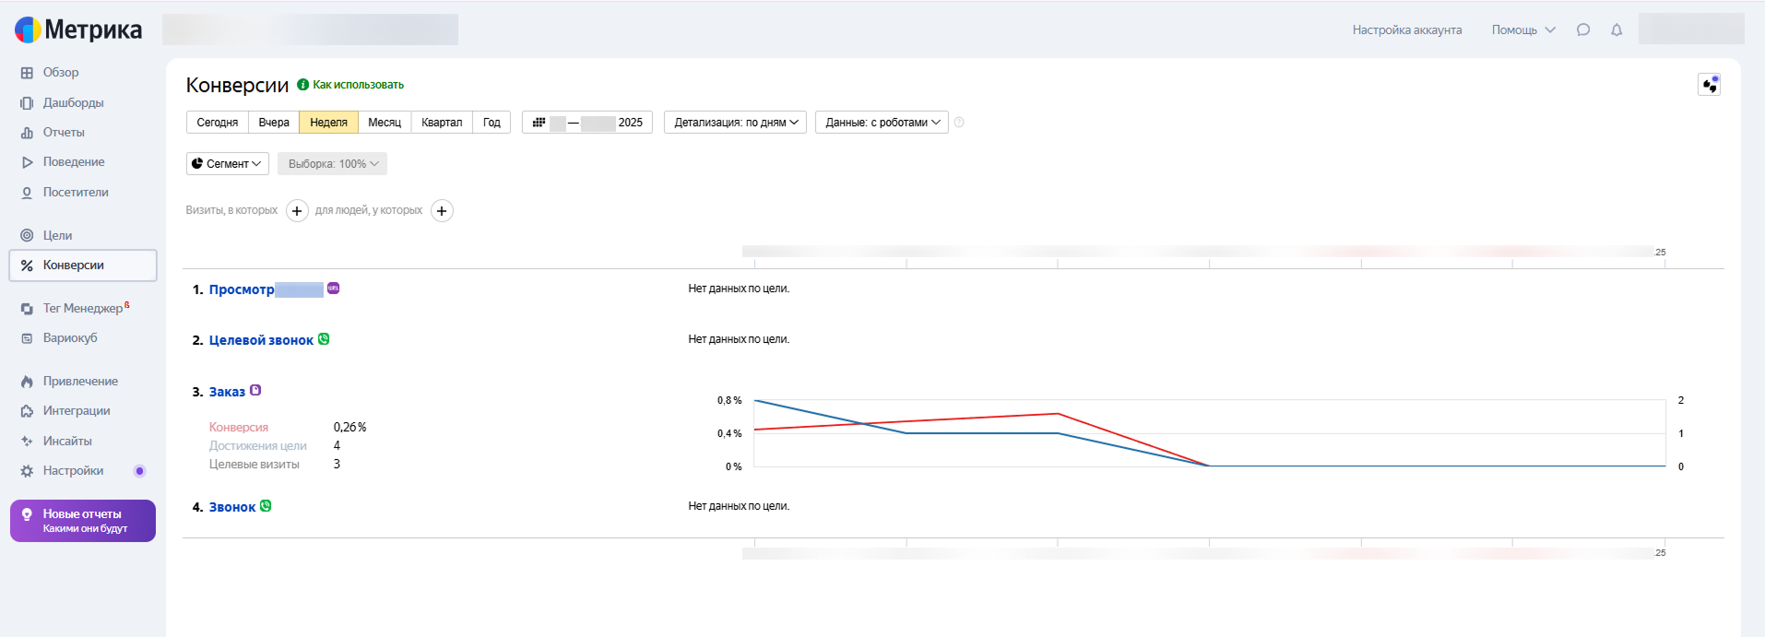1765x637 pixels.
Task: Click purple icon beside Заказ
Action: 255,390
